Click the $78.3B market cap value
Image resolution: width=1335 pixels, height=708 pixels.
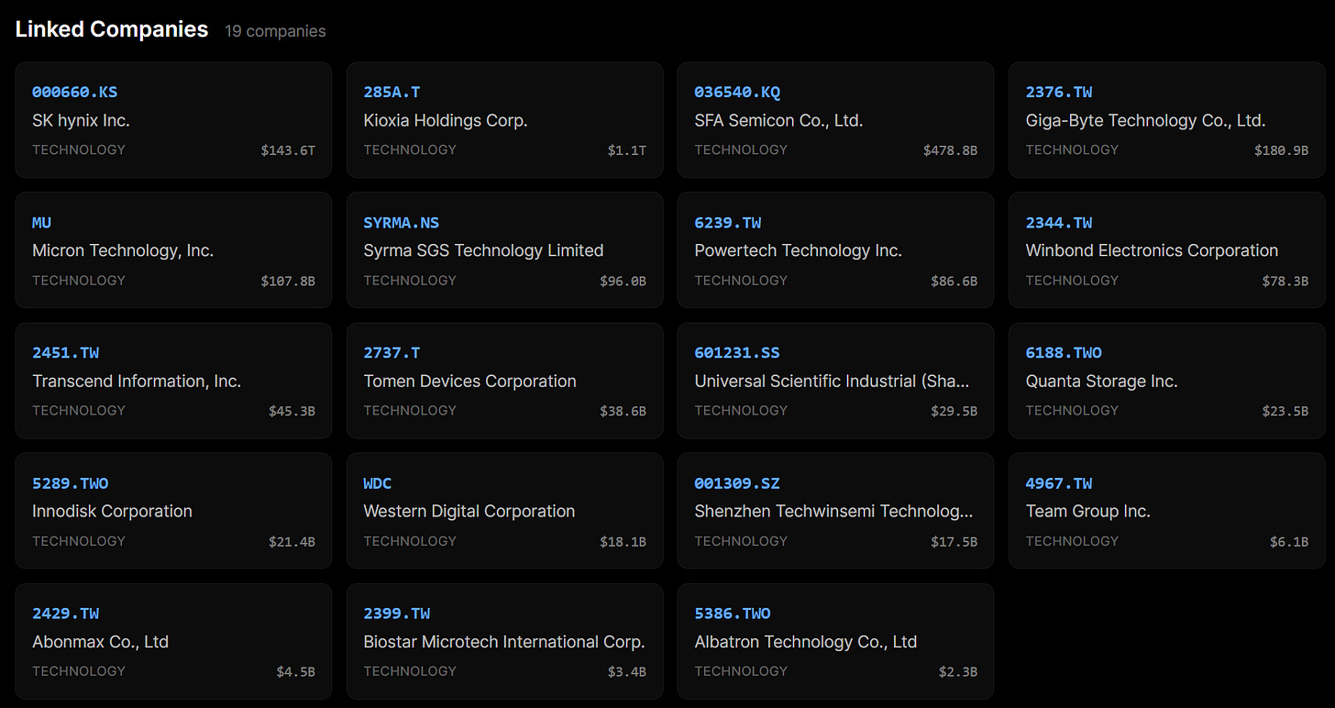pos(1285,282)
